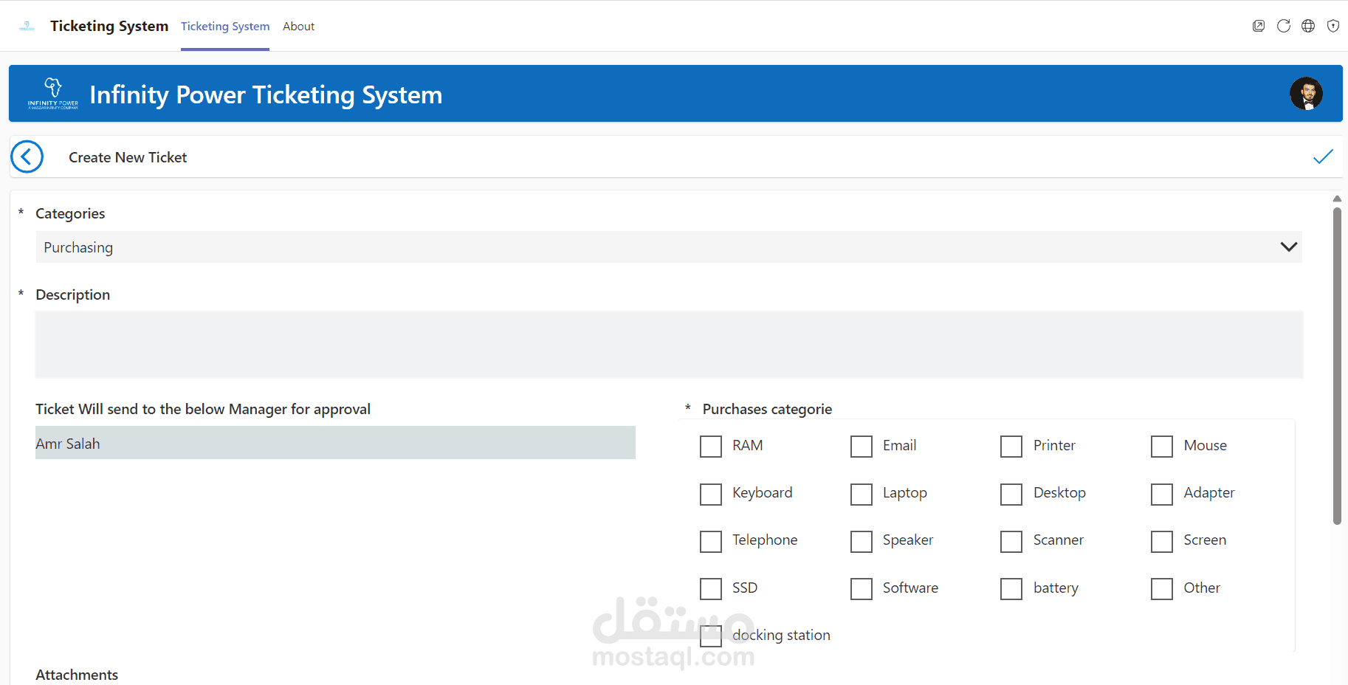
Task: Tick the Laptop purchase checkbox
Action: [x=862, y=494]
